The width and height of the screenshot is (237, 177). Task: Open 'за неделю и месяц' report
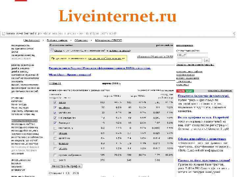pyautogui.click(x=23, y=55)
